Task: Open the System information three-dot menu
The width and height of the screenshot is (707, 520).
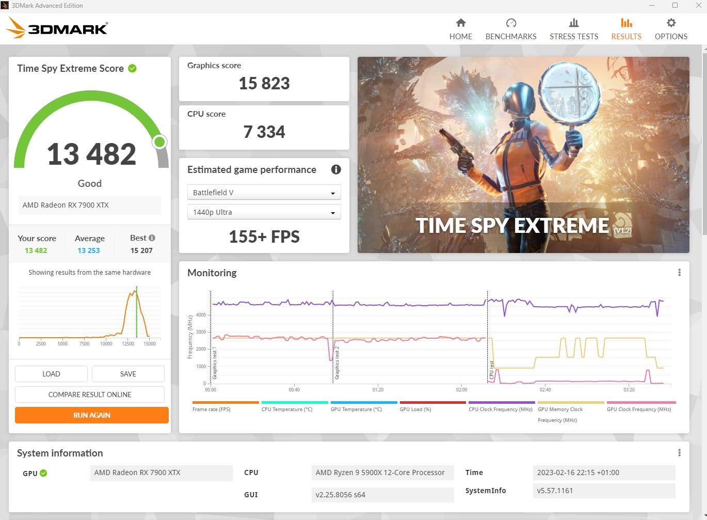Action: (x=679, y=453)
